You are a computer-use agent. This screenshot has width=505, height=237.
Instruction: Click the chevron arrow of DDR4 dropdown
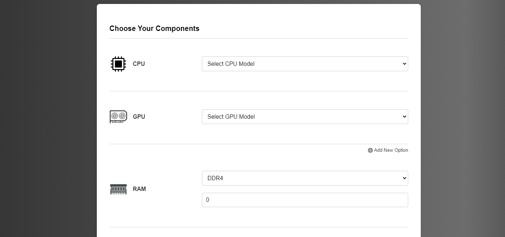[x=404, y=178]
